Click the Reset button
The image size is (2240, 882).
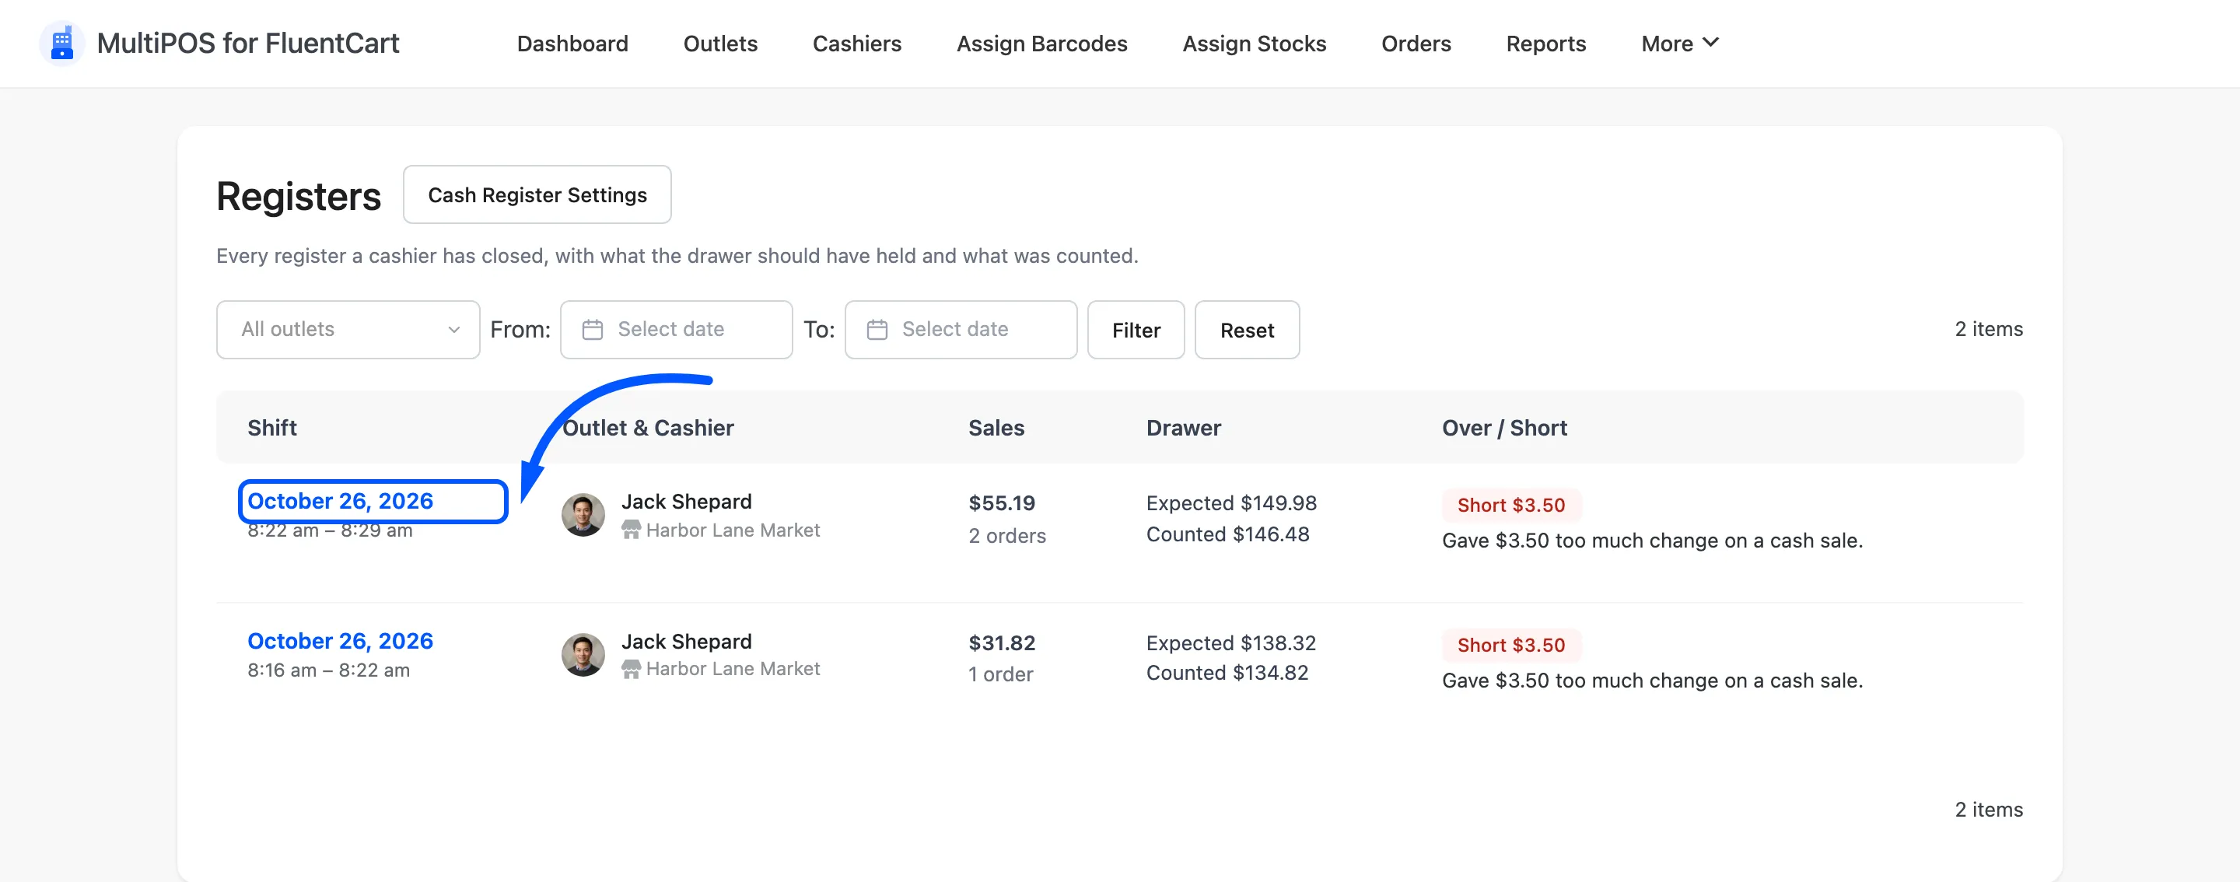pos(1247,330)
